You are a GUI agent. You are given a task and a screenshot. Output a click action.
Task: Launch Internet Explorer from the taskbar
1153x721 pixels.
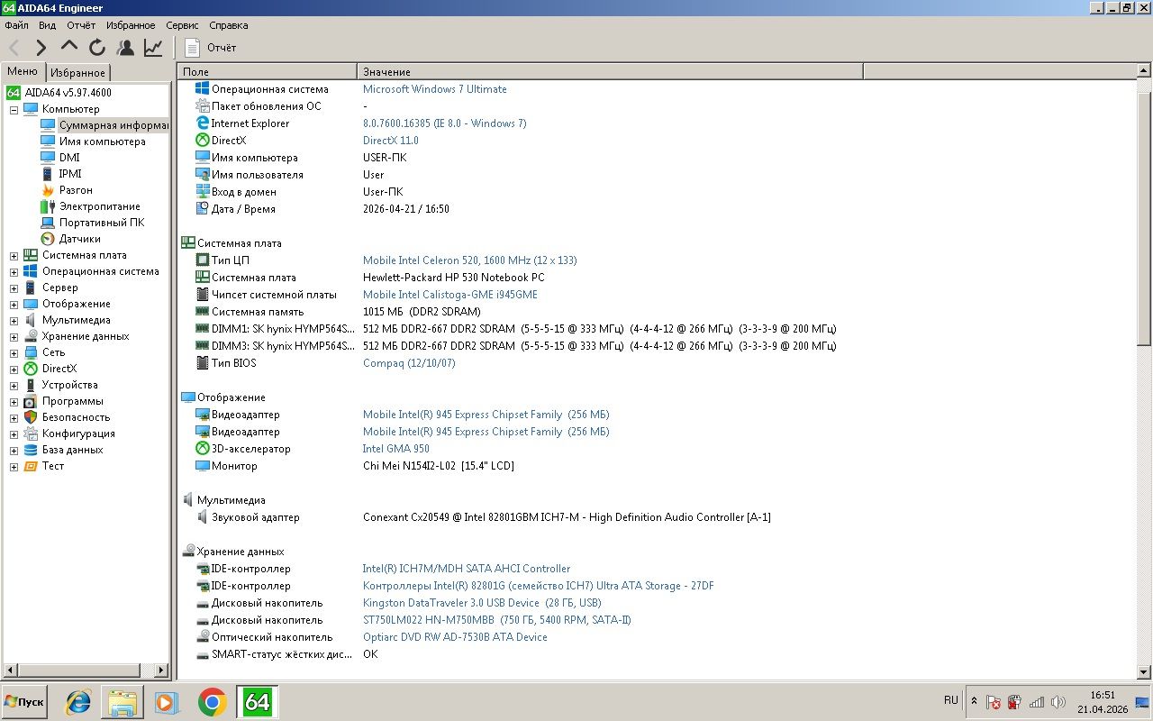[78, 702]
